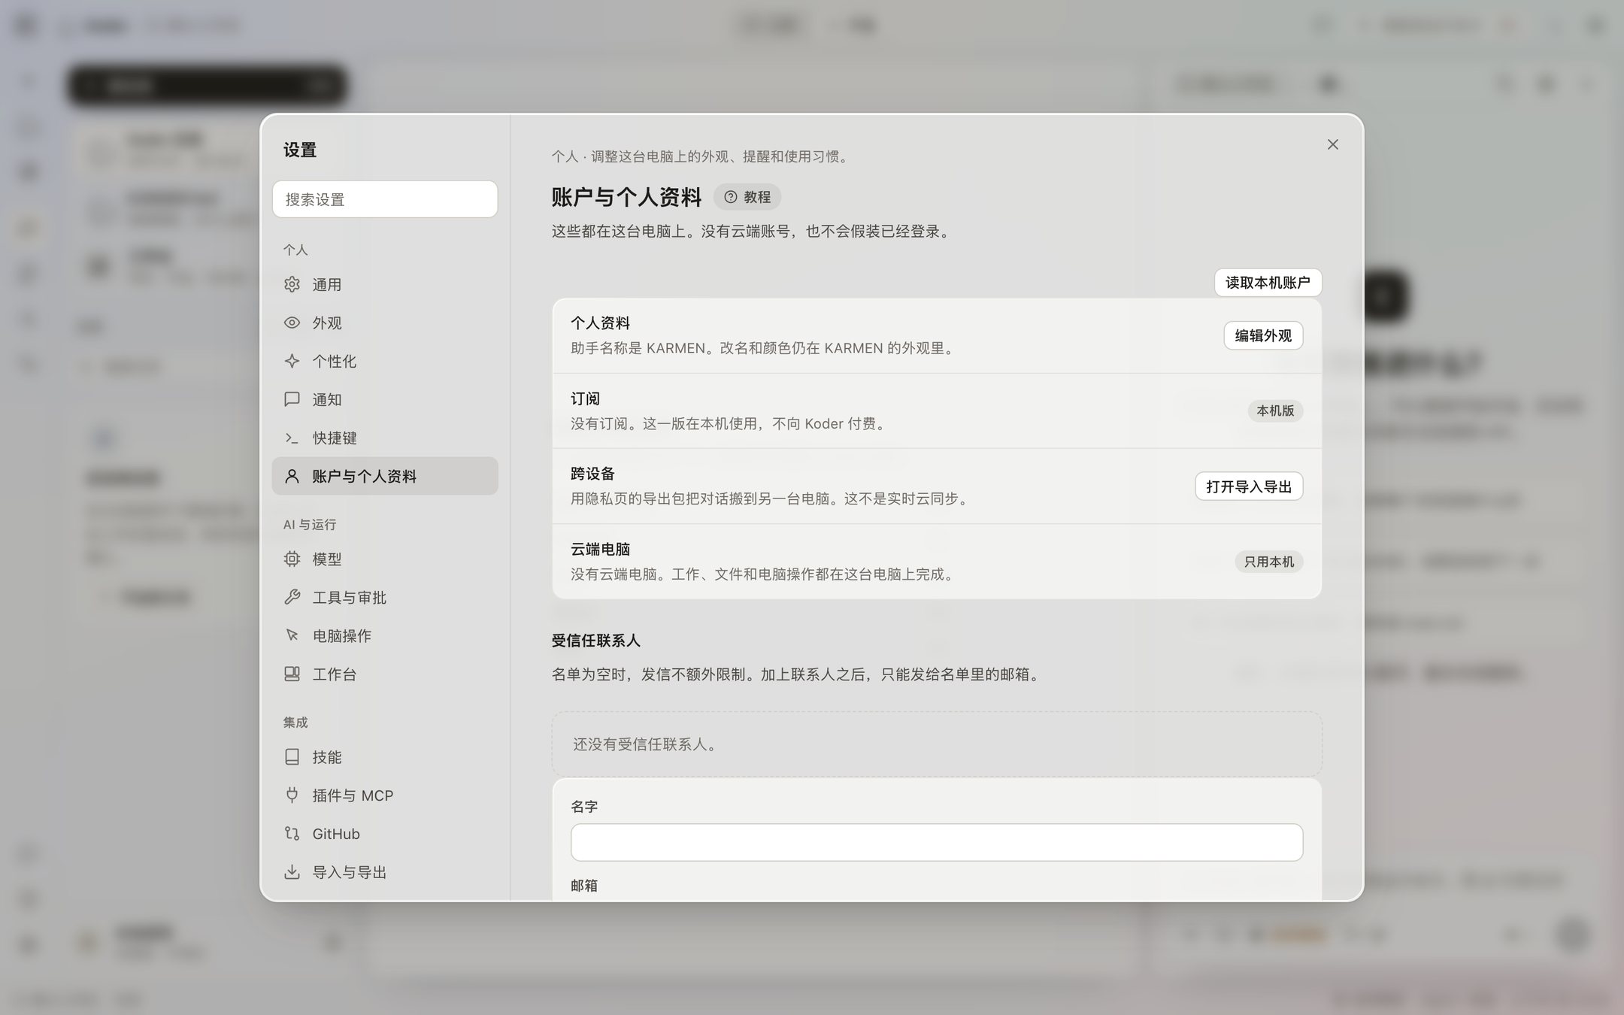The height and width of the screenshot is (1015, 1624).
Task: Click the 账户与个人资料 person icon
Action: click(x=292, y=476)
